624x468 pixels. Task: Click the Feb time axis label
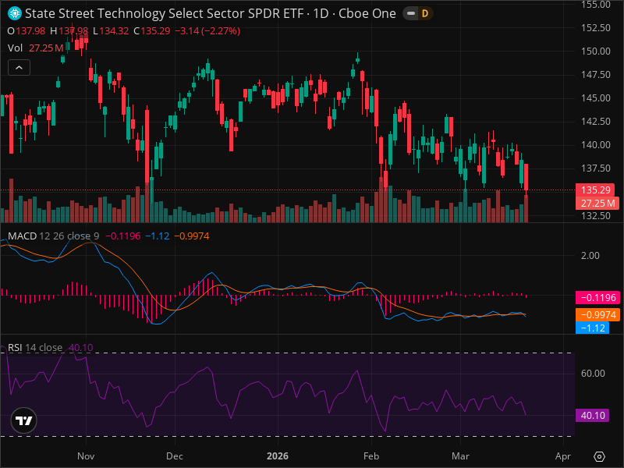tap(371, 456)
